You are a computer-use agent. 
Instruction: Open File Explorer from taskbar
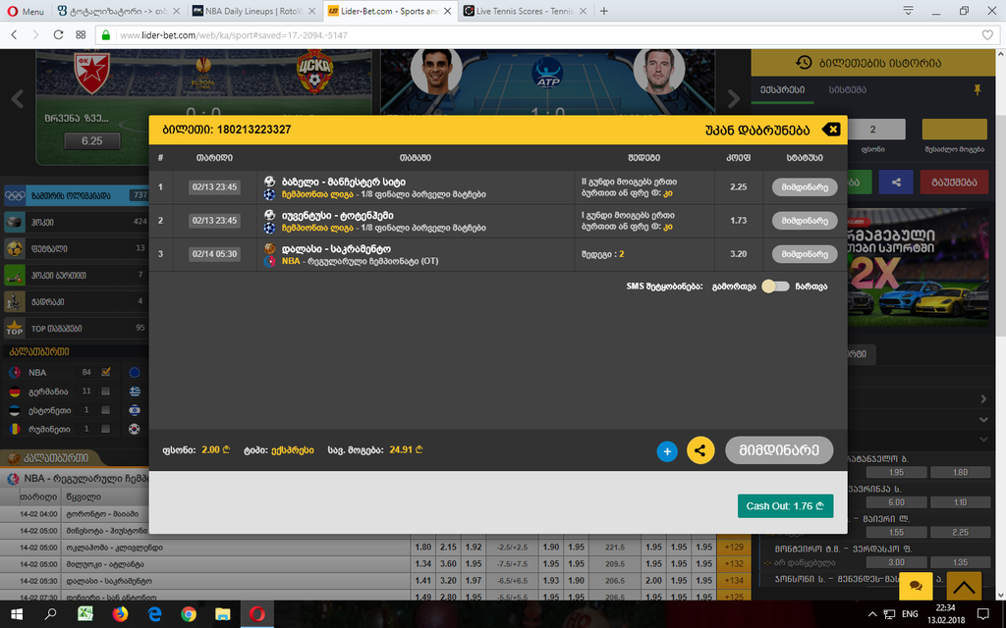point(223,614)
